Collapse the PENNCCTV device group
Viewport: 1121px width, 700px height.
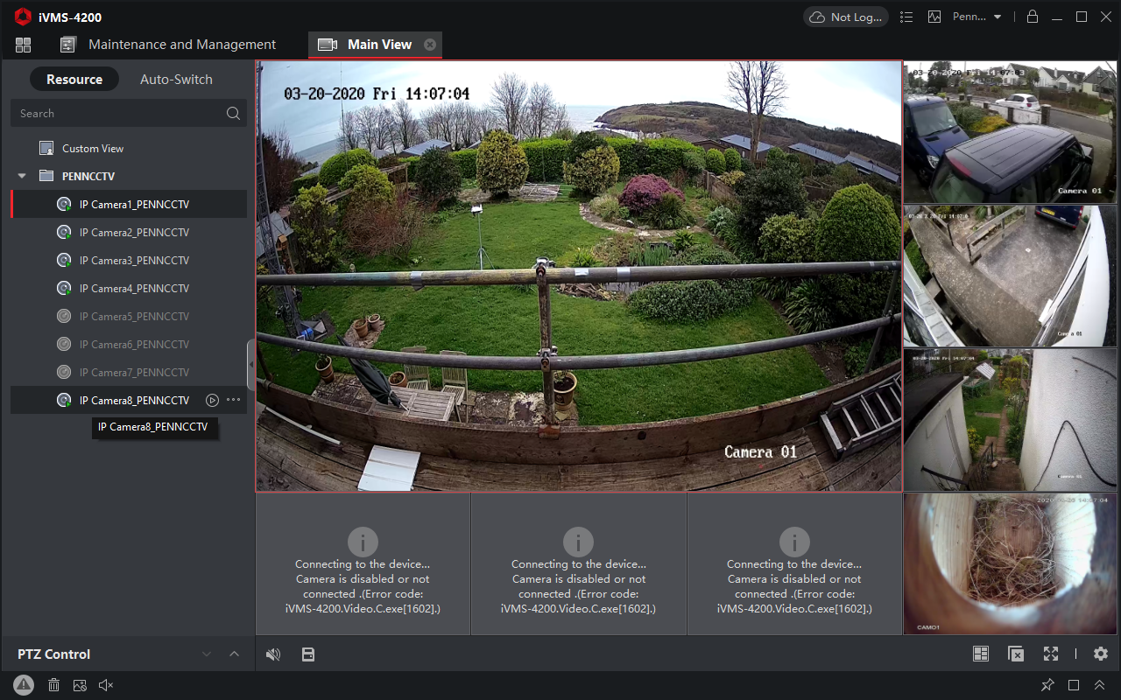23,176
